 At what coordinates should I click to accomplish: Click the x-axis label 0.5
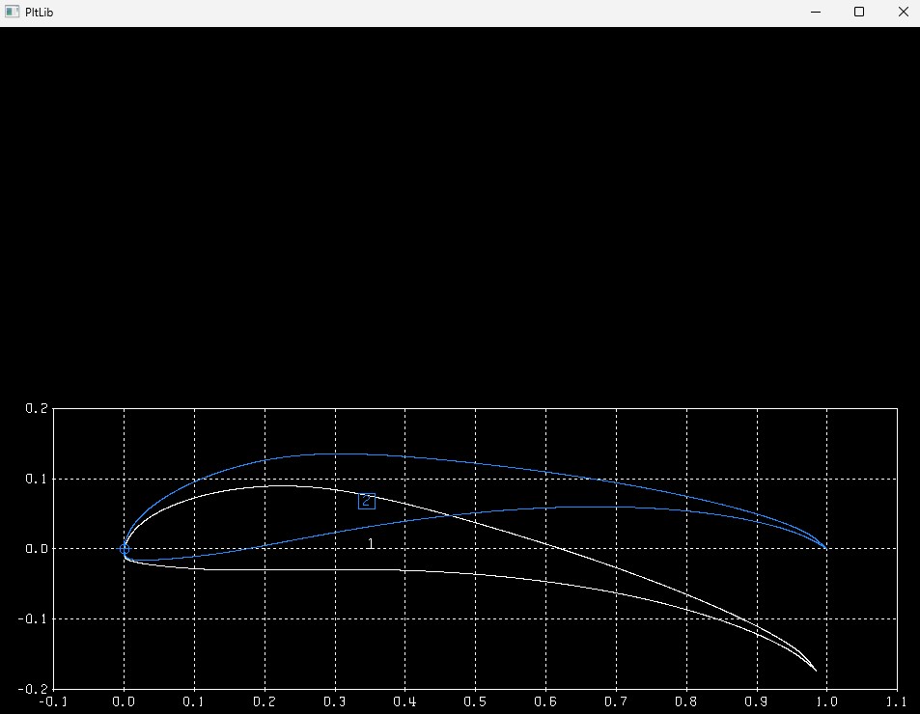click(475, 701)
